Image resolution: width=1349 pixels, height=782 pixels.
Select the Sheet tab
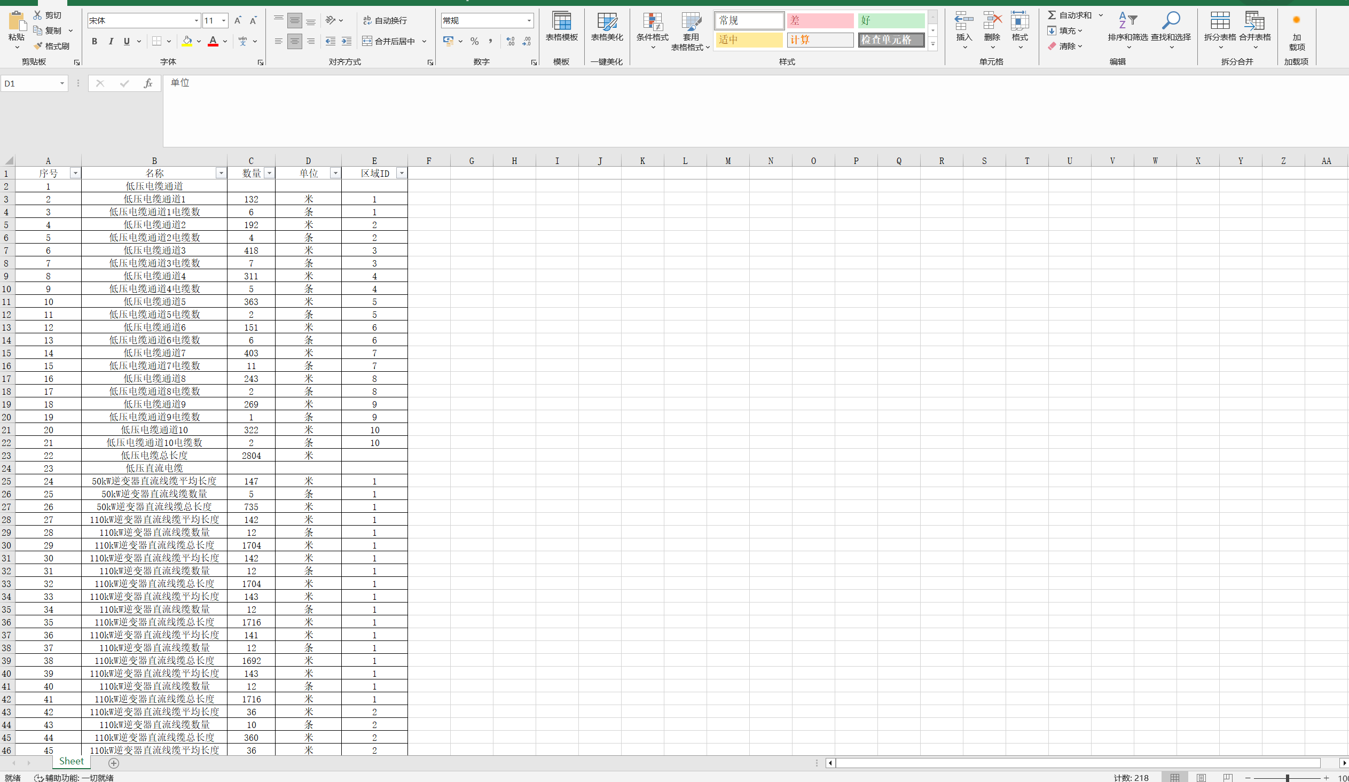[71, 762]
